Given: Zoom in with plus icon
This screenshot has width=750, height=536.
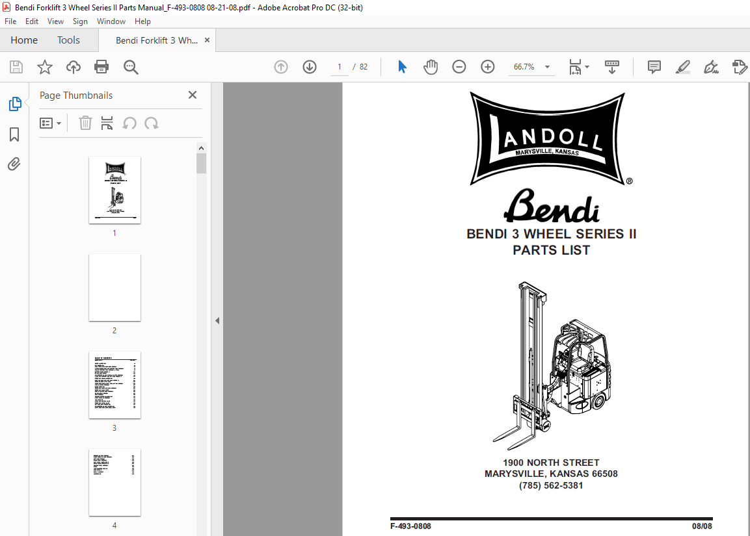Looking at the screenshot, I should (487, 67).
